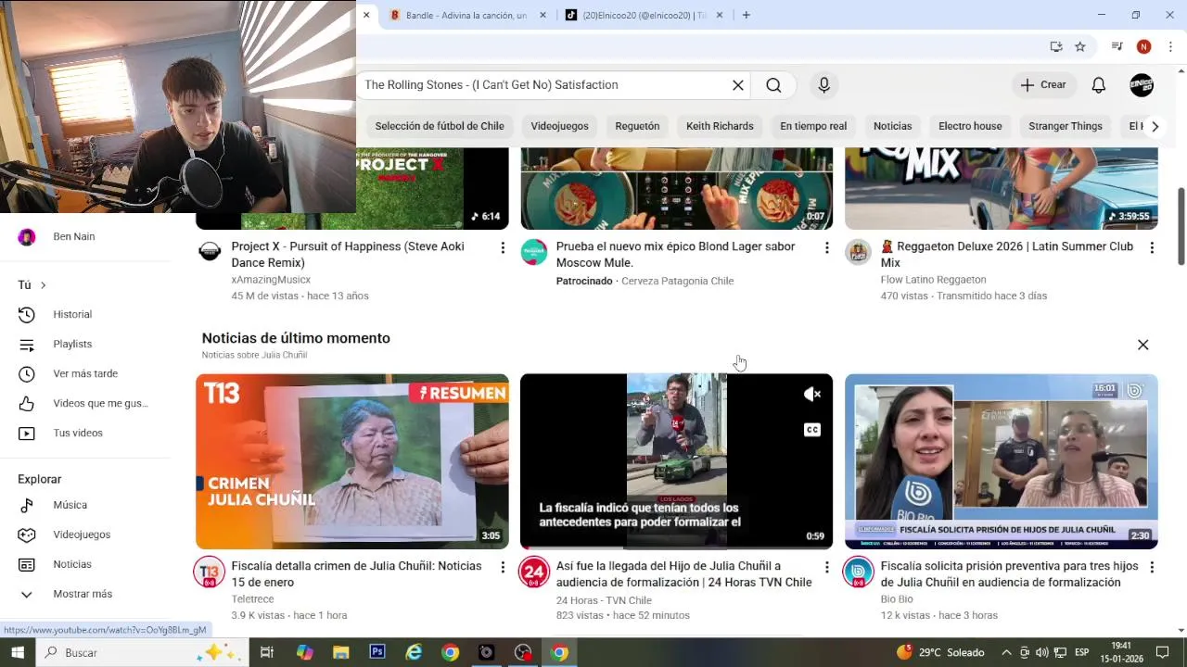Viewport: 1187px width, 667px height.
Task: Clear the YouTube search box text
Action: tap(738, 85)
